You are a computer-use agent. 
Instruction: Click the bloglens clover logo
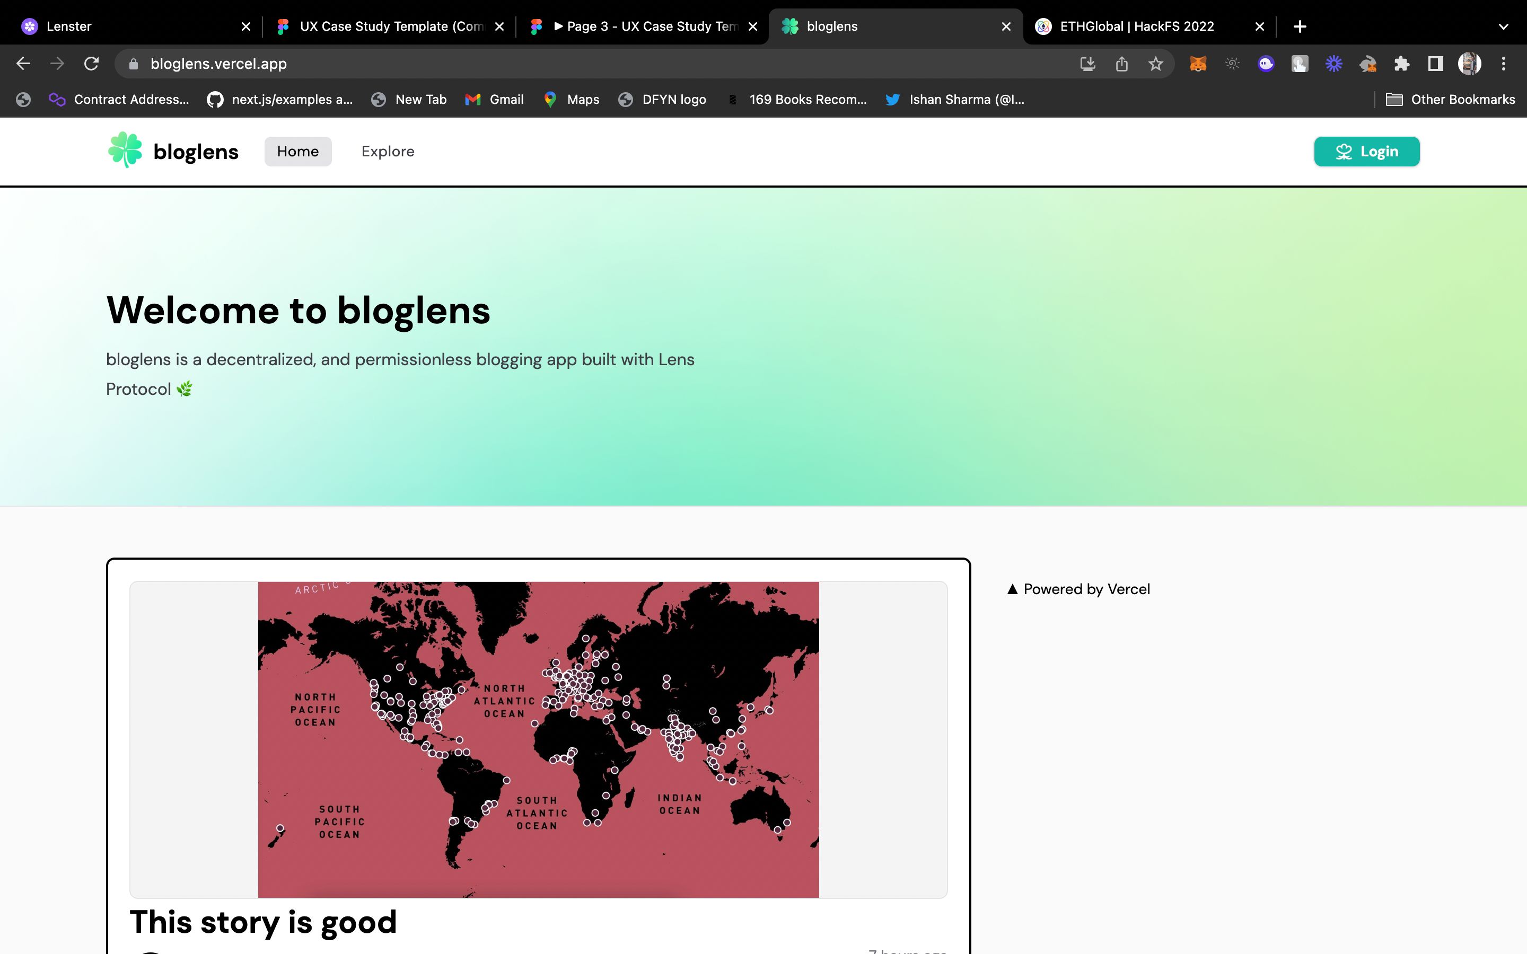(x=125, y=149)
